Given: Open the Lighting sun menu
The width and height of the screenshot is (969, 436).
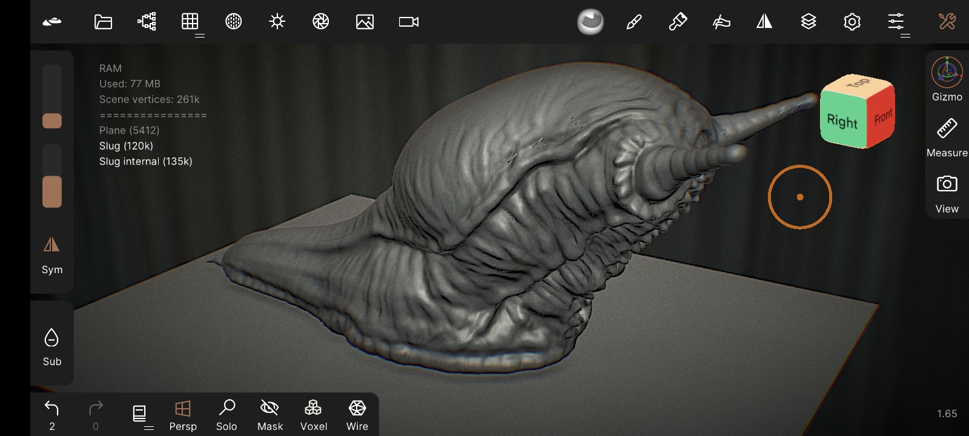Looking at the screenshot, I should 277,22.
